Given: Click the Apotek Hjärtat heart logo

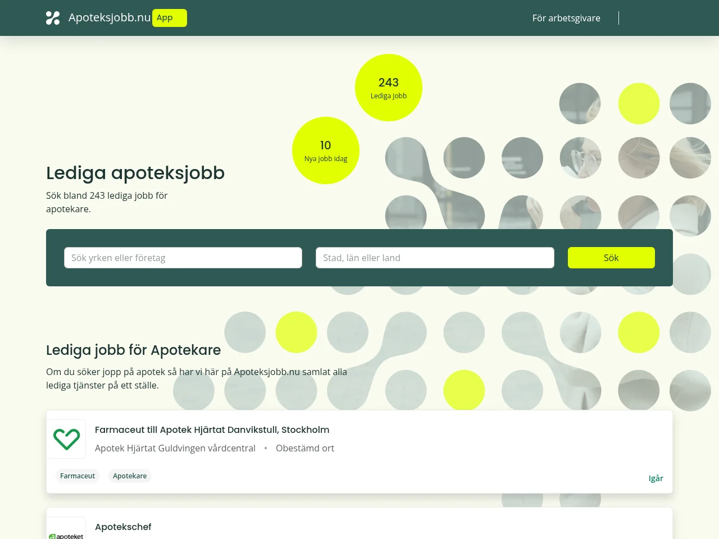Looking at the screenshot, I should tap(66, 439).
